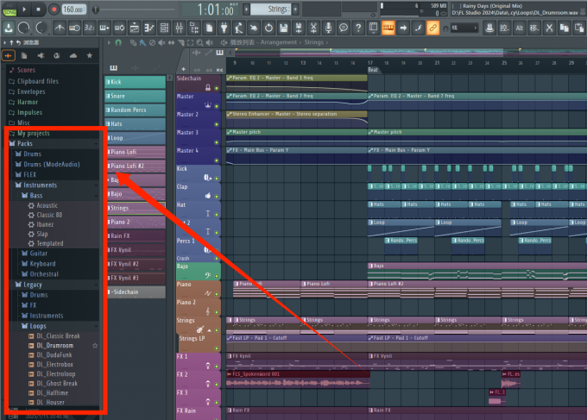The width and height of the screenshot is (587, 420).
Task: Click the 160.000 tempo field
Action: [73, 9]
